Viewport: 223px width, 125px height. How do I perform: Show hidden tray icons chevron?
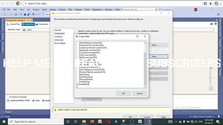(x=176, y=122)
